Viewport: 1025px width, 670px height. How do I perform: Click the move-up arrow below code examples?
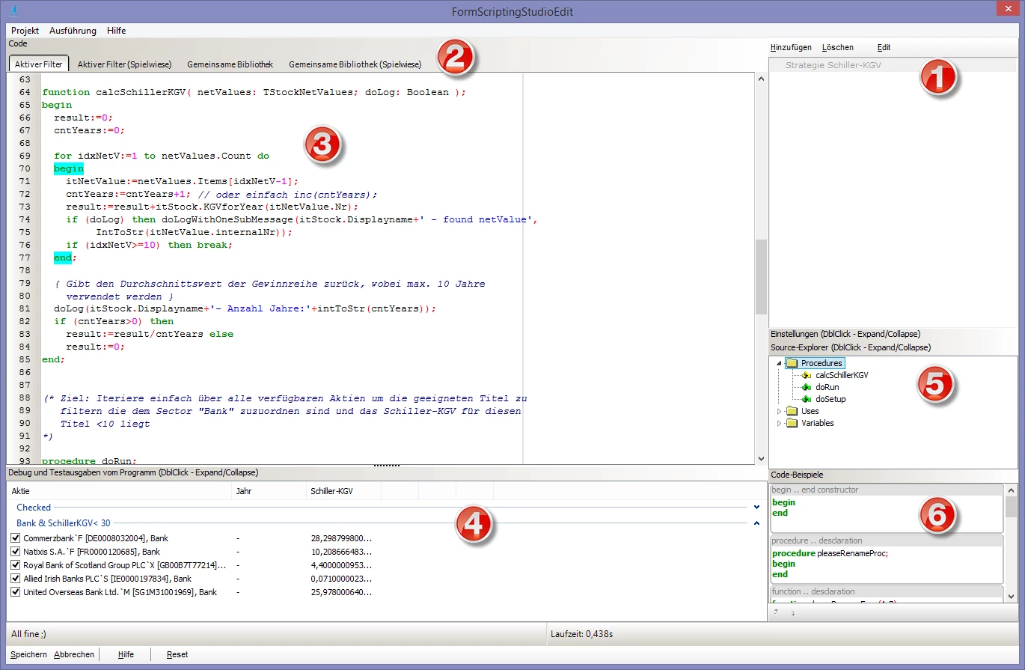pos(776,612)
